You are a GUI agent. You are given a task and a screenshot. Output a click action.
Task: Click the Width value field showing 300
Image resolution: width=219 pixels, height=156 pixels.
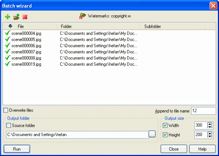[x=201, y=125]
